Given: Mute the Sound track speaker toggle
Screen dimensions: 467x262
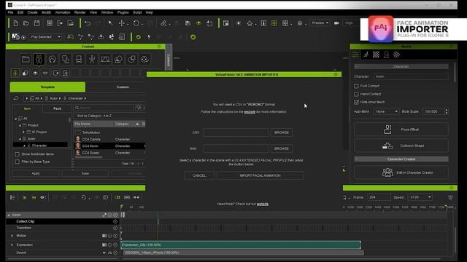Looking at the screenshot, I should [104, 253].
